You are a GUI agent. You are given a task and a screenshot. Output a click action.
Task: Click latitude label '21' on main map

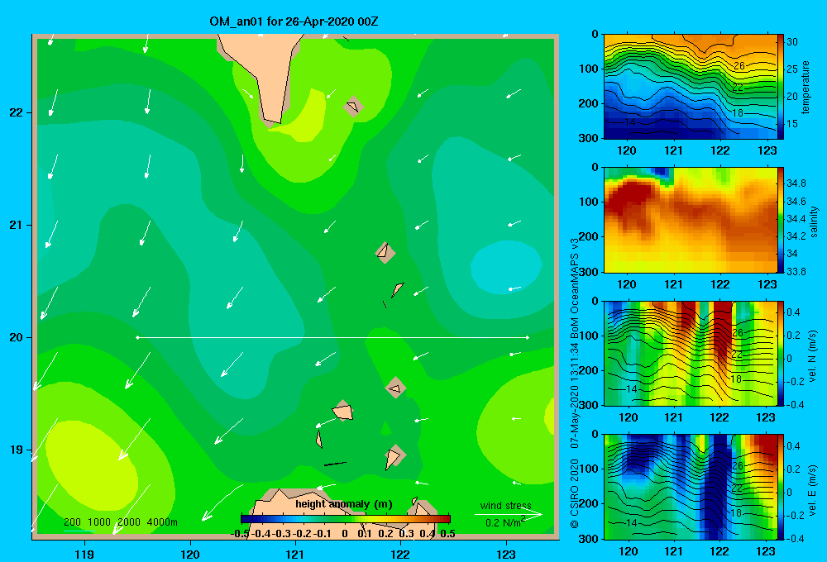[16, 225]
